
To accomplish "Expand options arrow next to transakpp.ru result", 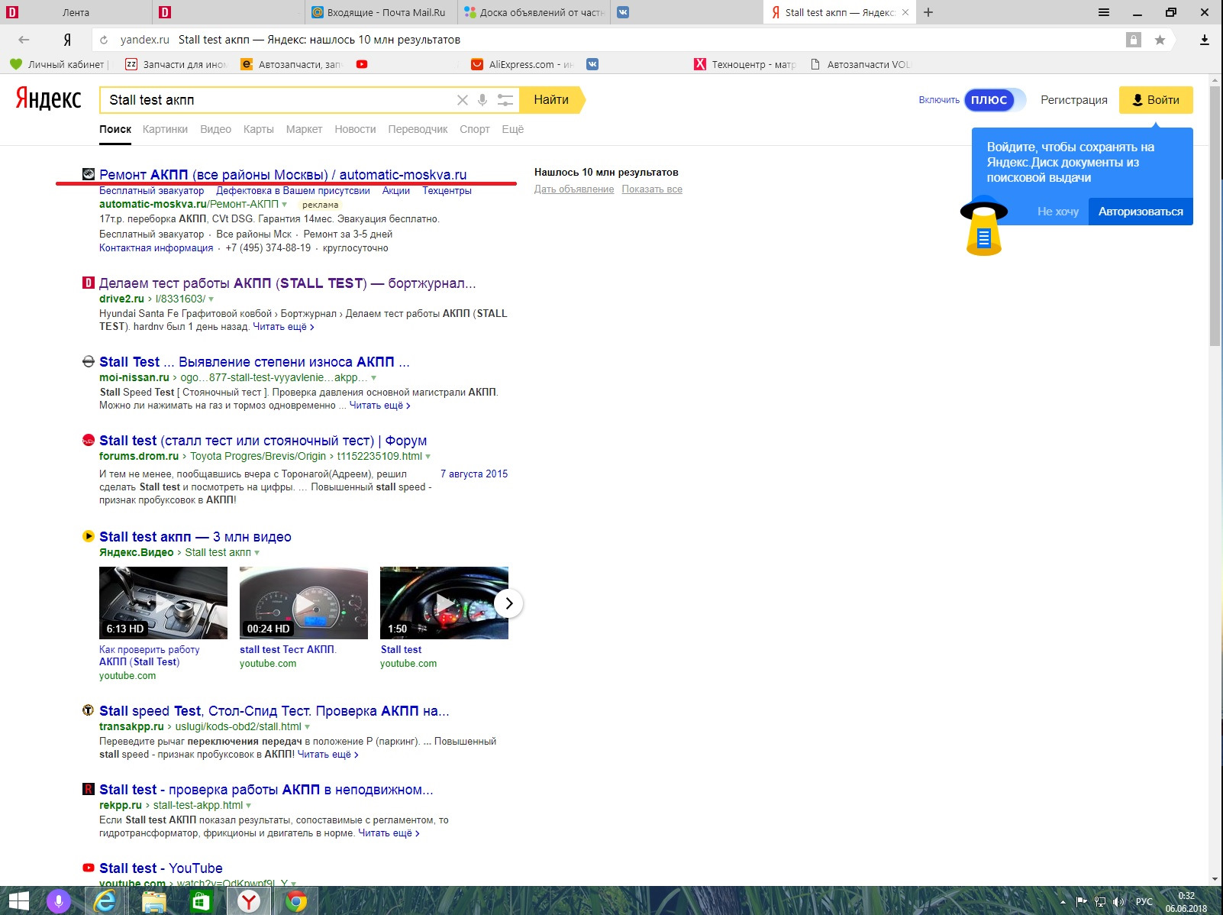I will click(x=307, y=727).
